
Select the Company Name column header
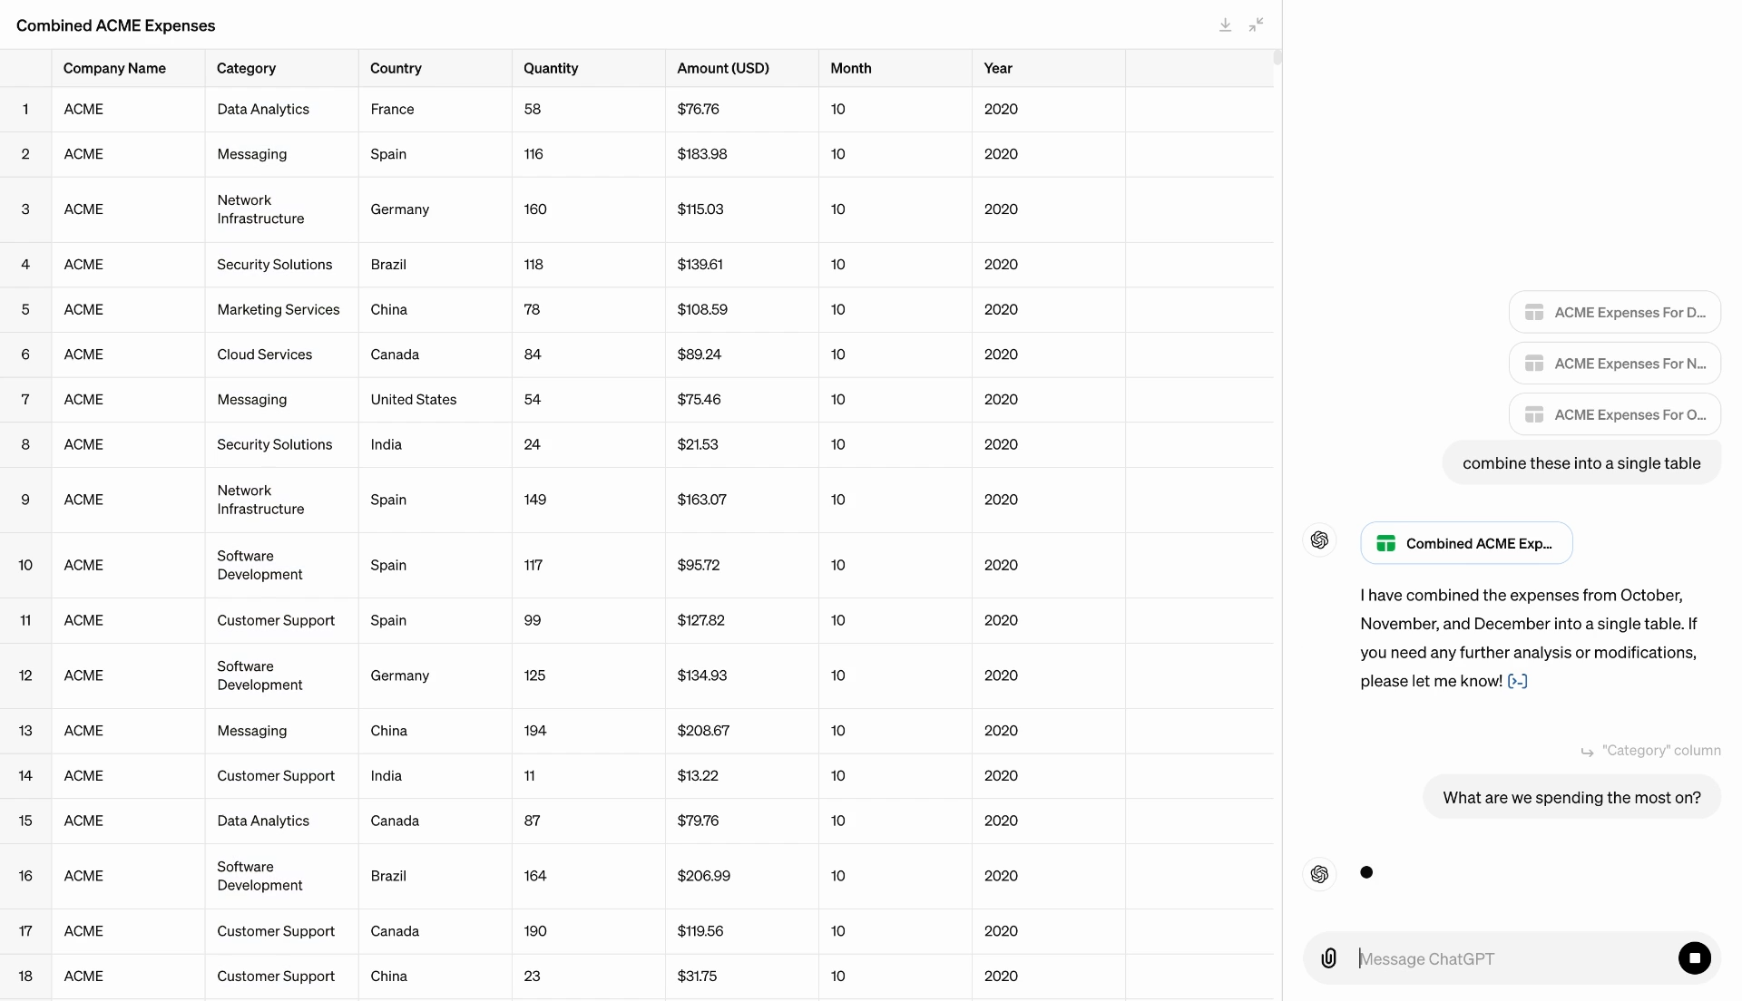128,68
